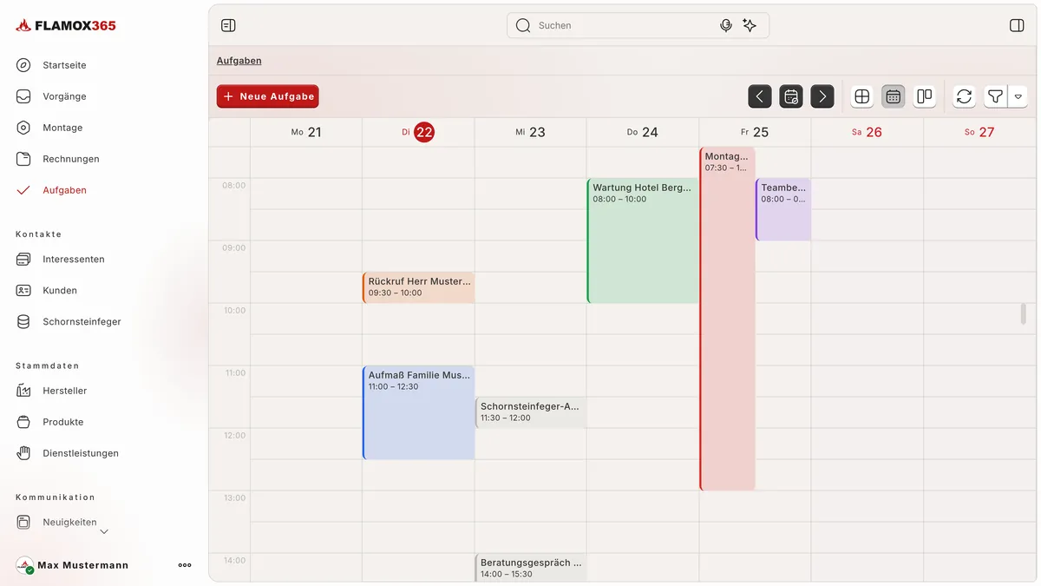Viewport: 1041px width, 586px height.
Task: Switch to grid table view
Action: (862, 96)
